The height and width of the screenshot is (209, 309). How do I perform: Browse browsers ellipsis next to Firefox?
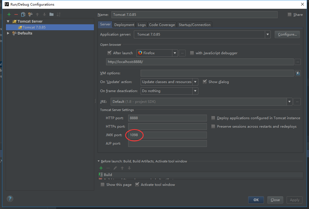(182, 53)
